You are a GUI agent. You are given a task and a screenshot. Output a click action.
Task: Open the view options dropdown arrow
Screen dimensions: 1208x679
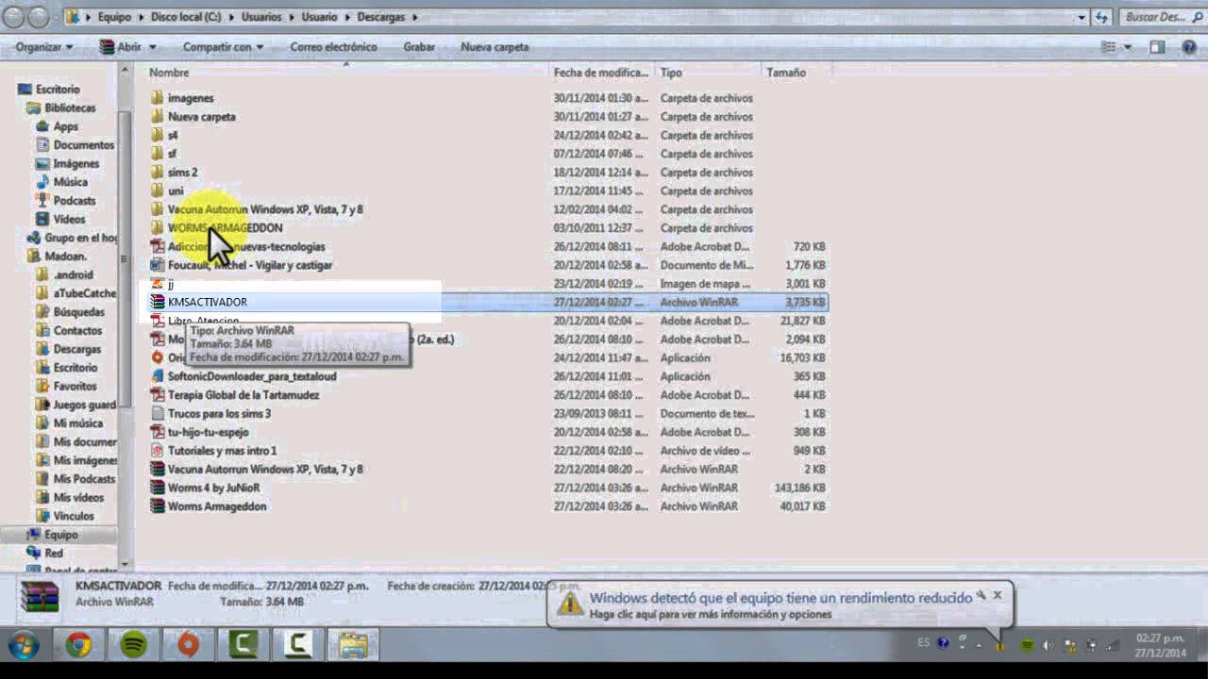click(x=1127, y=47)
